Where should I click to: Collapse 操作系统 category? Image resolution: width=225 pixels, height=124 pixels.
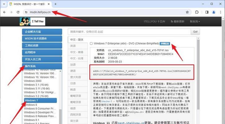coord(42,66)
